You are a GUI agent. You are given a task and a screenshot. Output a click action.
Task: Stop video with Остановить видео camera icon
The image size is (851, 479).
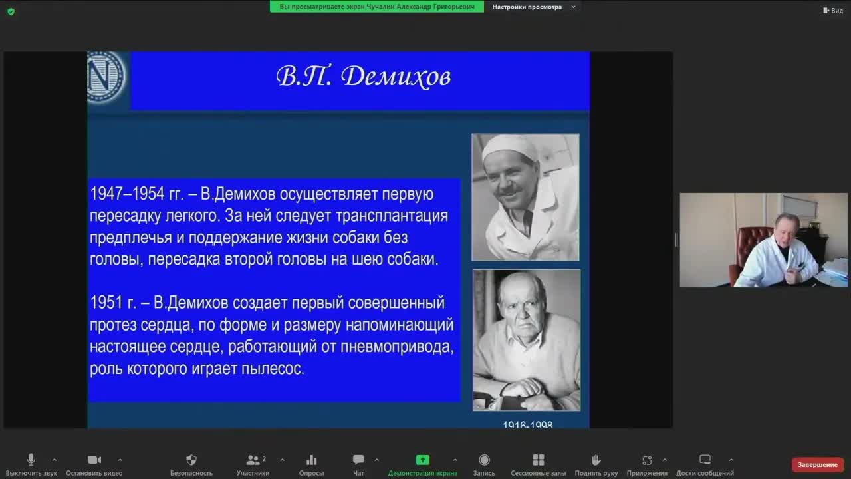click(x=93, y=460)
